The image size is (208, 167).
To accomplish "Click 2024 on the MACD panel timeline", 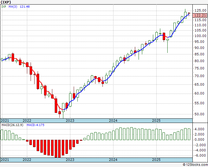I will click(113, 160).
